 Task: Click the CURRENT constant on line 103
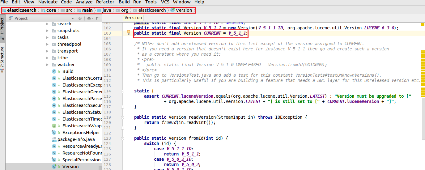212,33
